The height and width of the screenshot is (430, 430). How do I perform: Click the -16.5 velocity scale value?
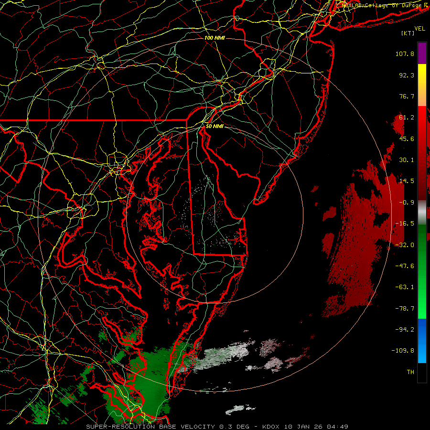[x=405, y=224]
